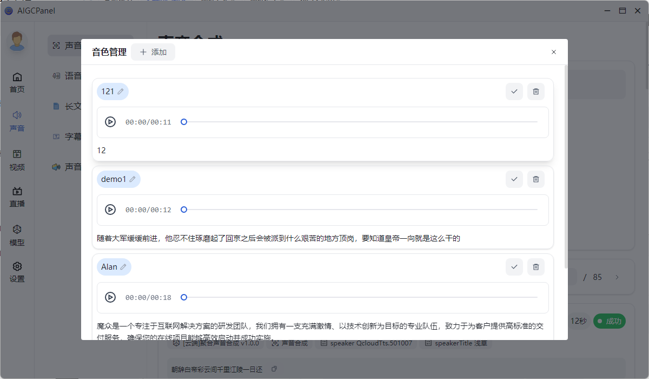The image size is (649, 379).
Task: Delete the 121 voice entry
Action: click(x=535, y=92)
